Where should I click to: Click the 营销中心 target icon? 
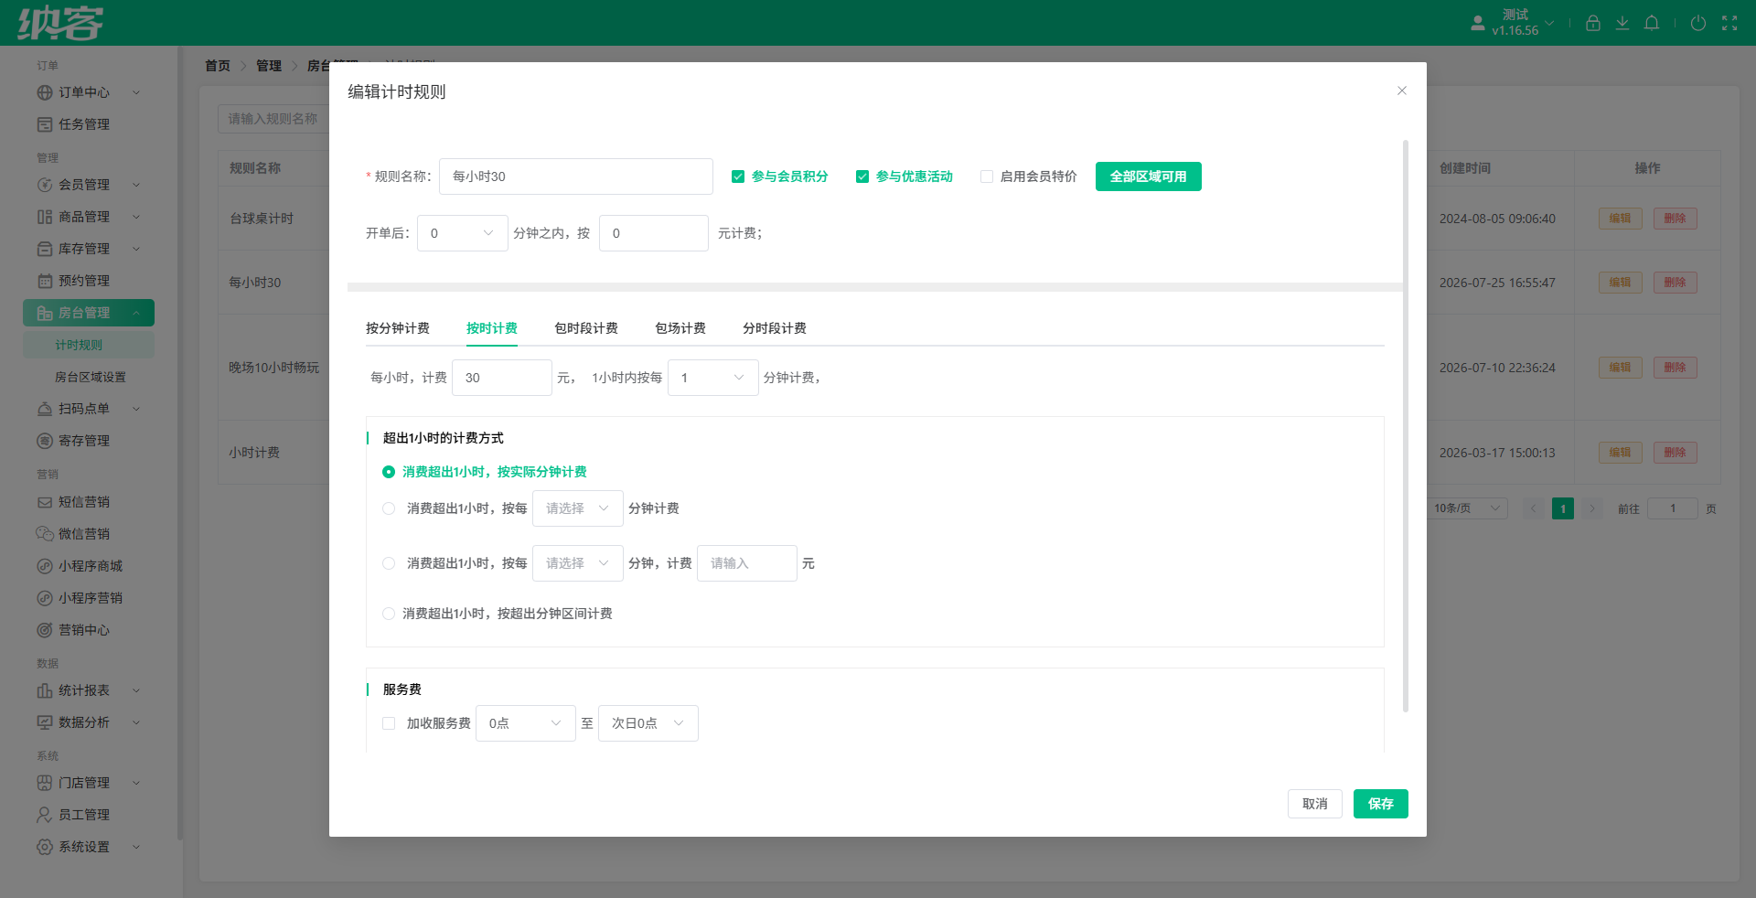pyautogui.click(x=45, y=630)
